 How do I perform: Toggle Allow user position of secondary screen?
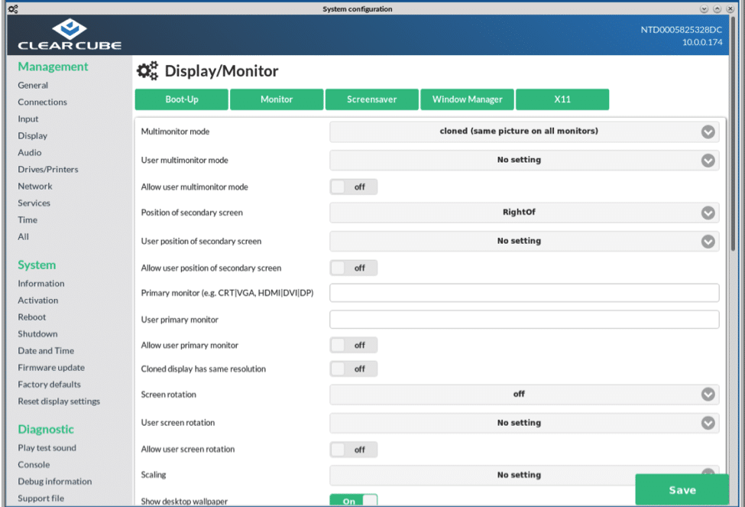click(354, 268)
